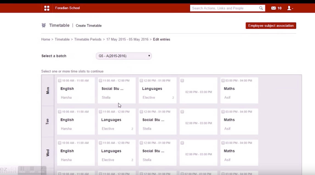Open the Timetable Periods breadcrumb link
The image size is (315, 175).
coord(88,39)
